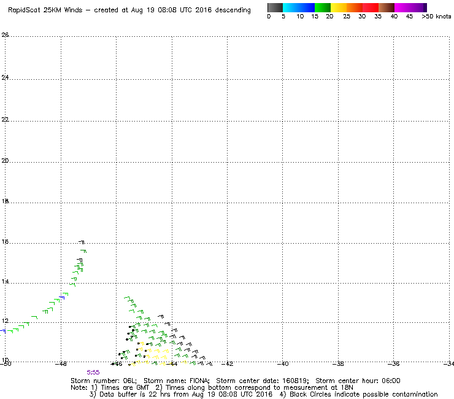Click the latitude label '22'

5,119
